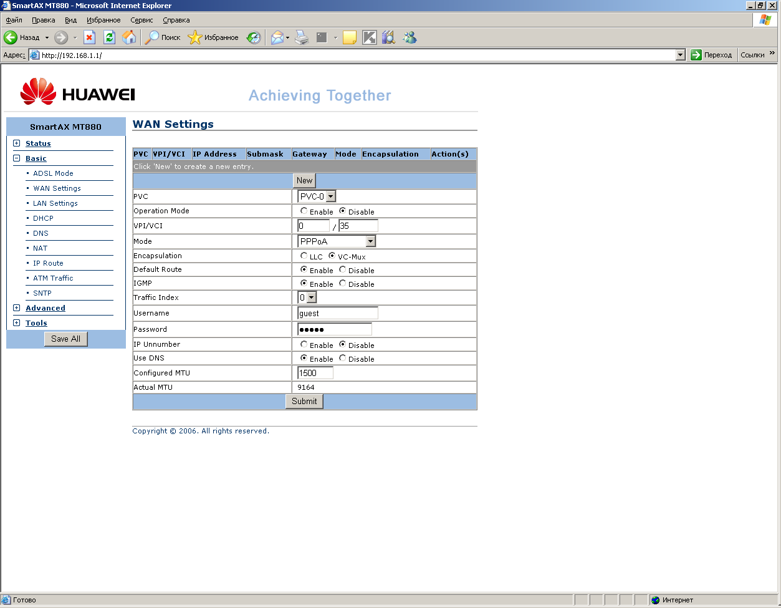
Task: Open the Файл menu
Action: (x=14, y=20)
